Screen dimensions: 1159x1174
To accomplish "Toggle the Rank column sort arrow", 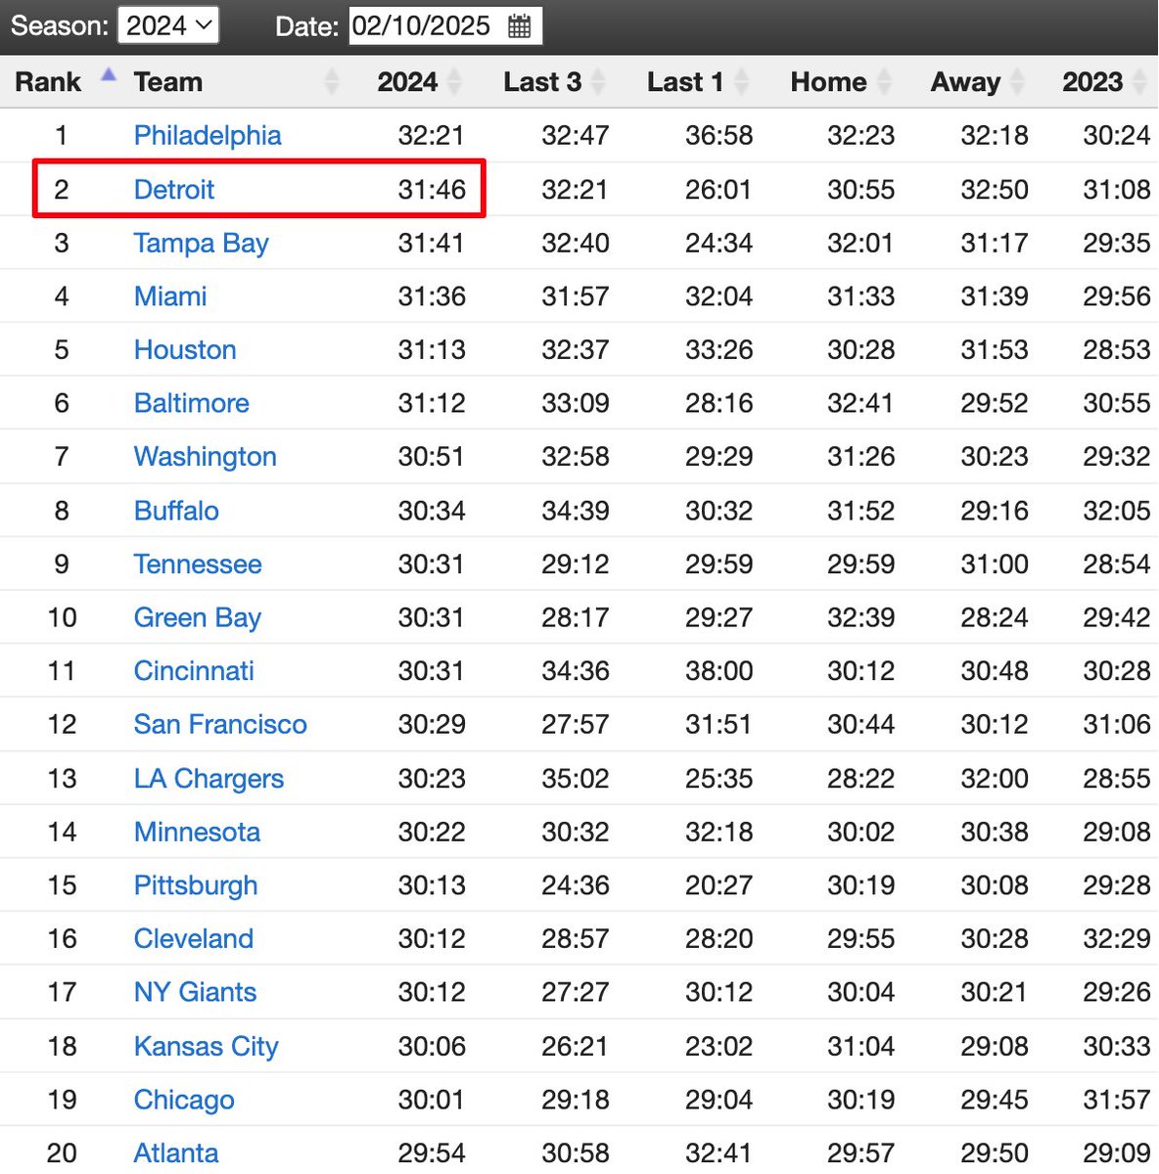I will point(109,74).
